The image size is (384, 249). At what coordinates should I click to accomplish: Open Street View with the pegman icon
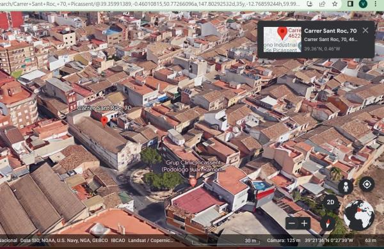click(346, 187)
